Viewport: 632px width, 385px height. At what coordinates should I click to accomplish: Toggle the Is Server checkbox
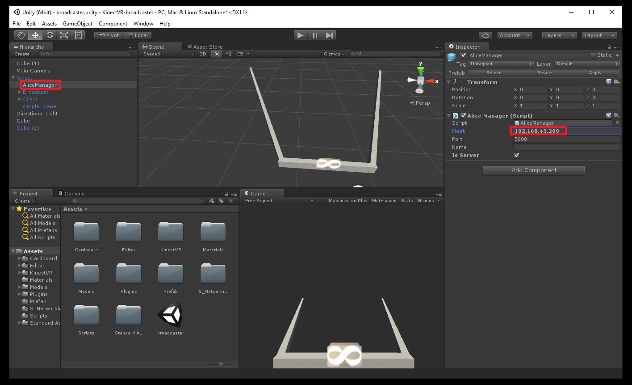[517, 155]
